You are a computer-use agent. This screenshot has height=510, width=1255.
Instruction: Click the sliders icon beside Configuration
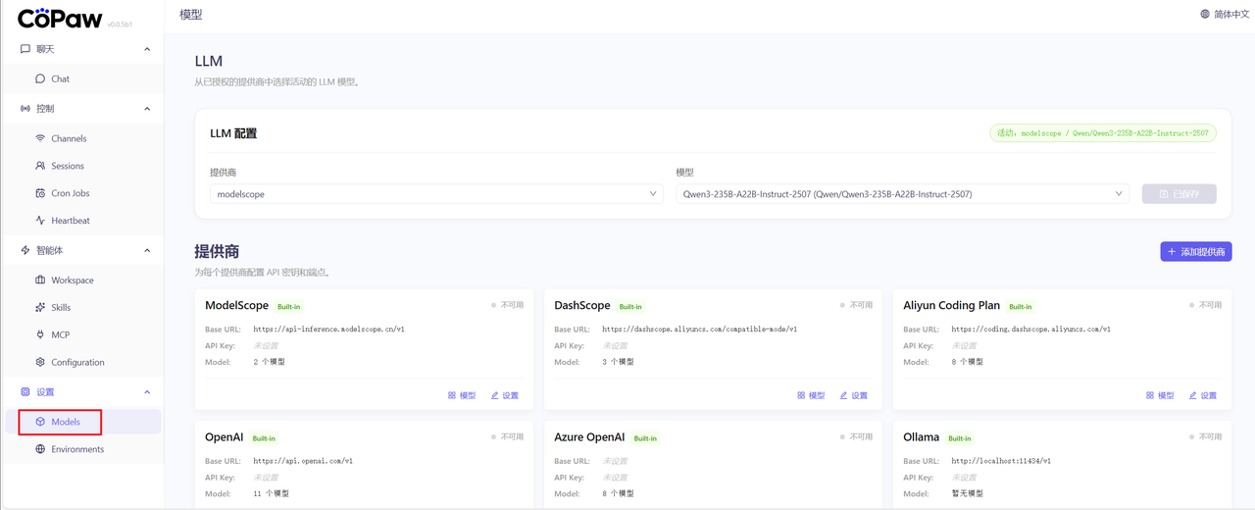[40, 362]
